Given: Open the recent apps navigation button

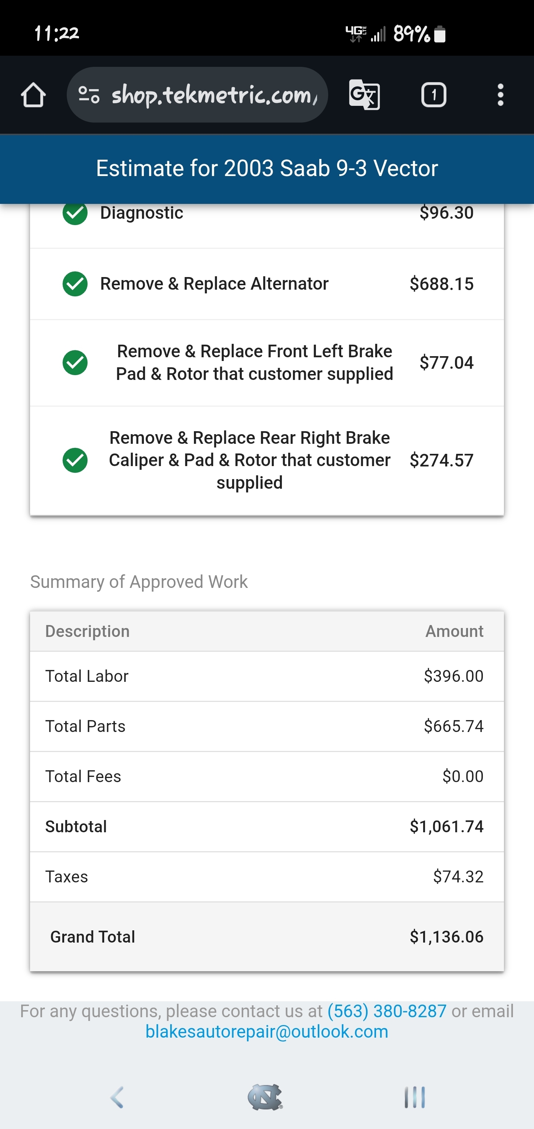Looking at the screenshot, I should pos(415,1097).
